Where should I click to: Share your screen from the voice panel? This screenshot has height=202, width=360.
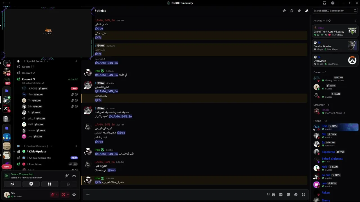point(31,184)
